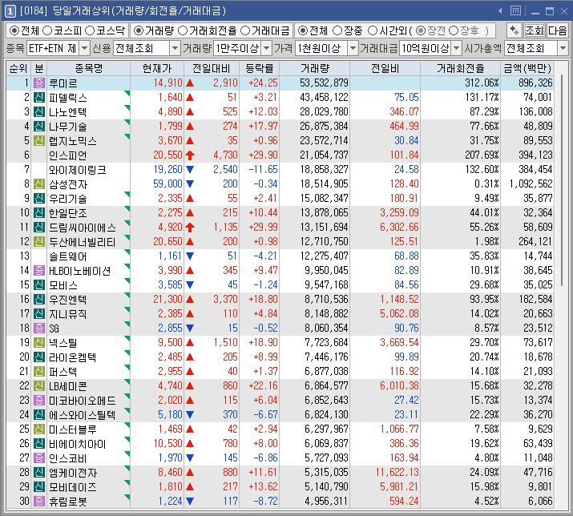Click the boxed m icon in title bar
The height and width of the screenshot is (516, 573).
coord(515,10)
